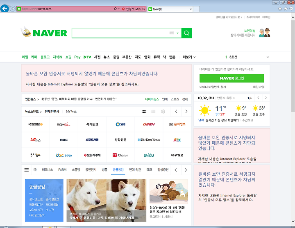Viewport: 295px width, 228px height.
Task: Select the 스포츠 news tab
Action: coord(175,99)
